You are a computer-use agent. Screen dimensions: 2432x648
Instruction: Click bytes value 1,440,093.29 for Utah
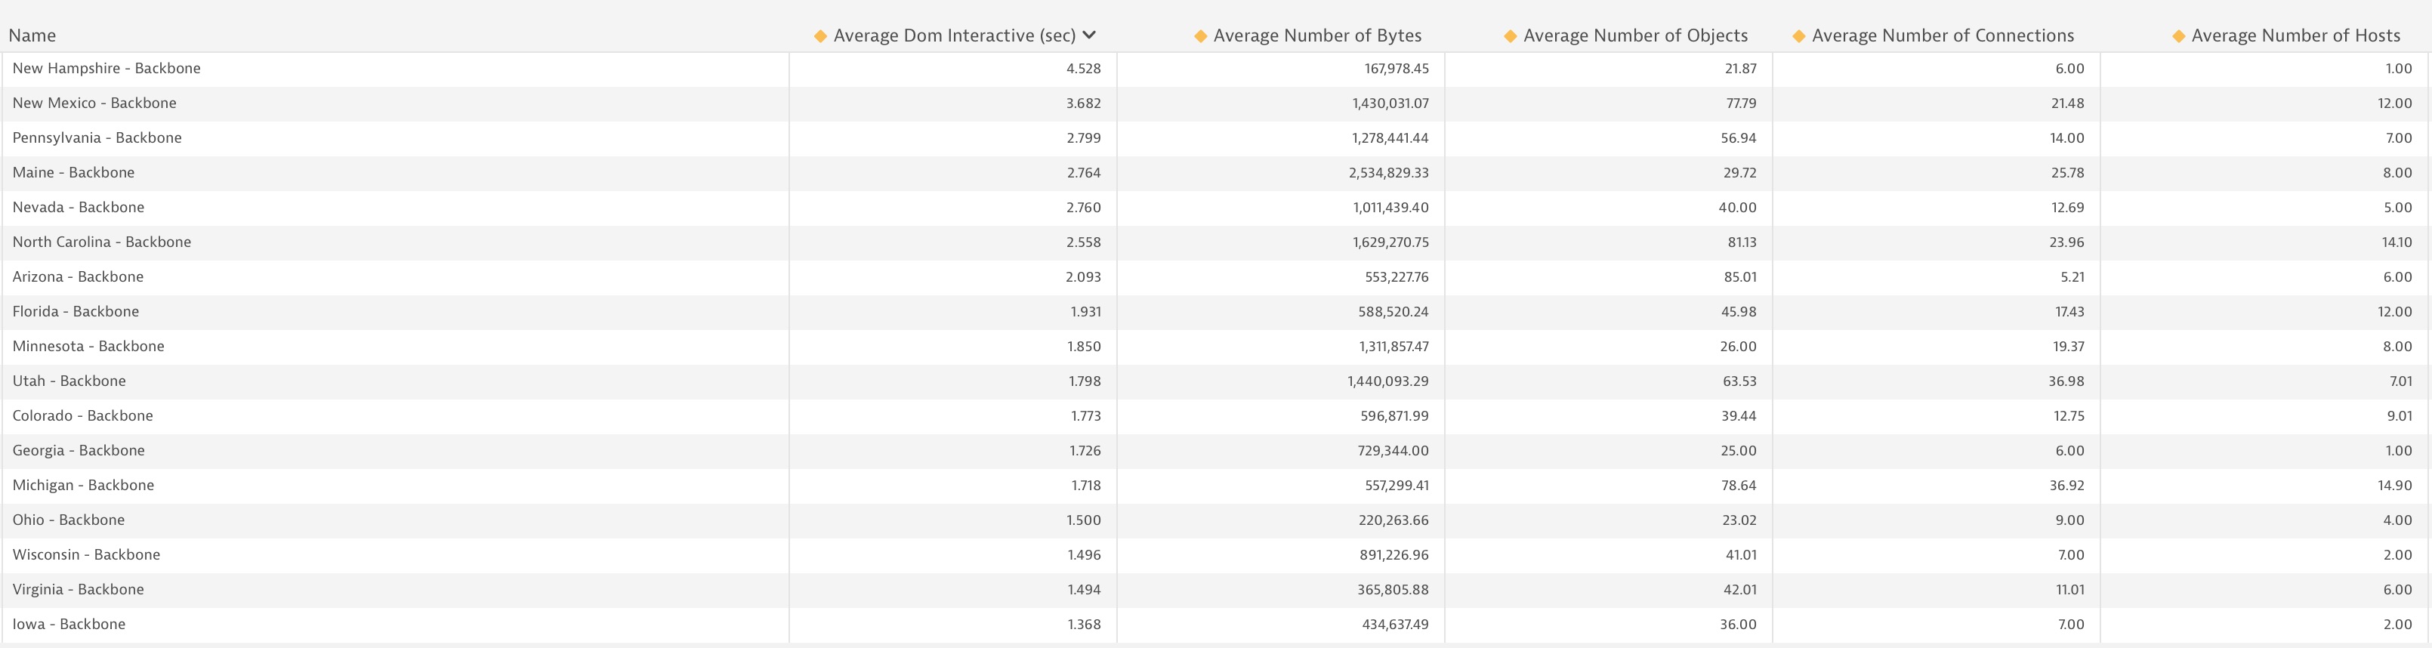coord(1388,381)
